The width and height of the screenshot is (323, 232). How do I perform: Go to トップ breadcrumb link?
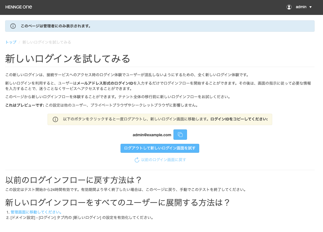(11, 42)
